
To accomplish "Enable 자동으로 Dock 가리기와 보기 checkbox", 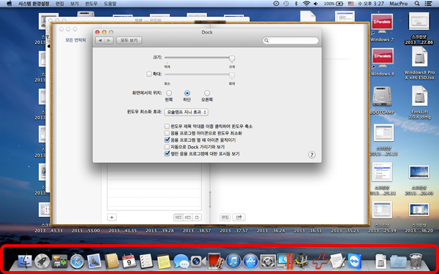I will click(x=167, y=147).
